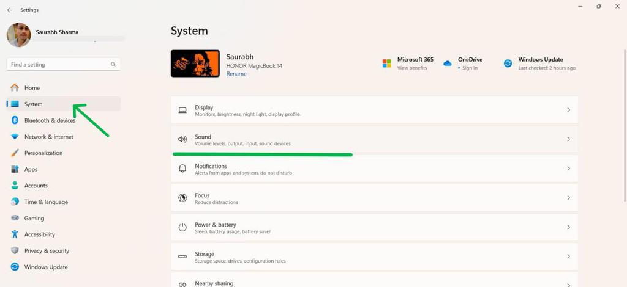Go to Home in the sidebar
Image resolution: width=627 pixels, height=287 pixels.
click(x=32, y=88)
